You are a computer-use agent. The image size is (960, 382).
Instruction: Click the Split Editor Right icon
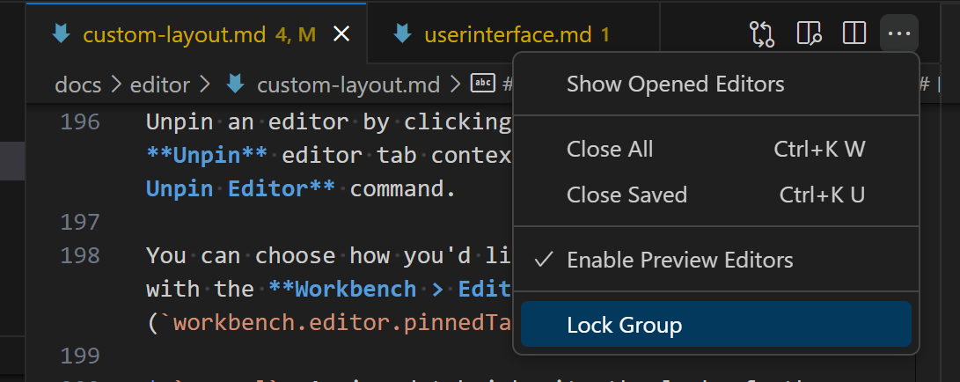[854, 34]
